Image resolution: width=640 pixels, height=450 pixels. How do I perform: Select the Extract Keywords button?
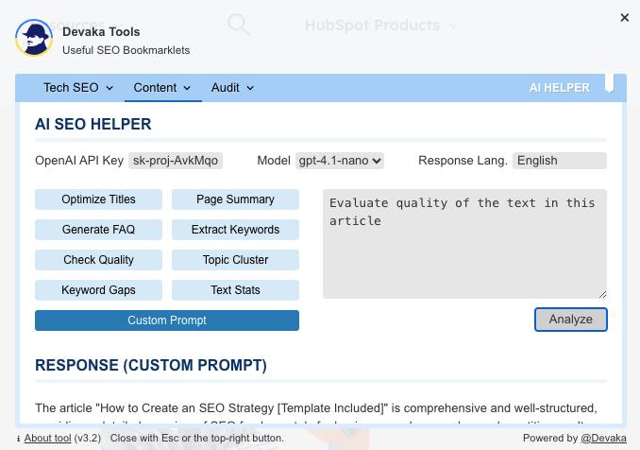(x=235, y=230)
